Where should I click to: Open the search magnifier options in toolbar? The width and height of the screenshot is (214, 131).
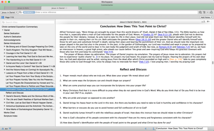coord(21,12)
